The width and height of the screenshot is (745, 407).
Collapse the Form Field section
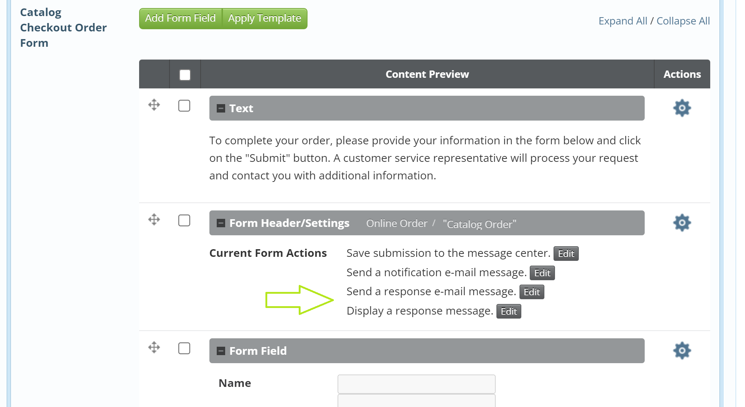pyautogui.click(x=221, y=351)
